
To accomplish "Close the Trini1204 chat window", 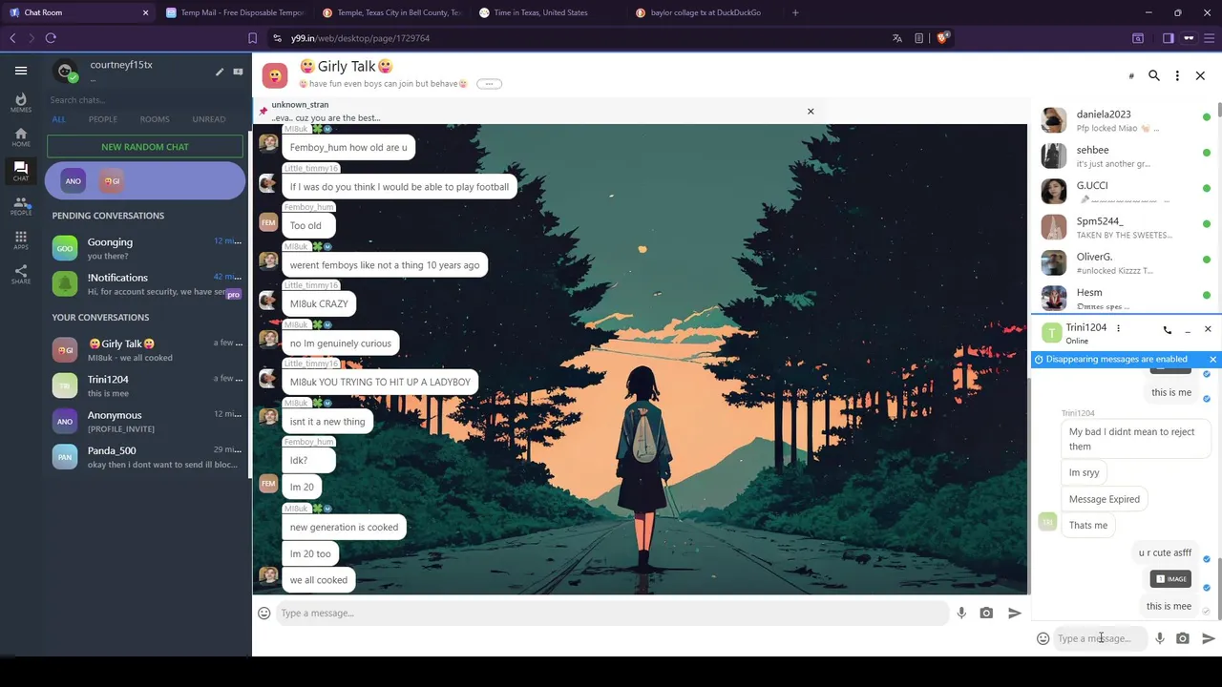I will (1208, 329).
